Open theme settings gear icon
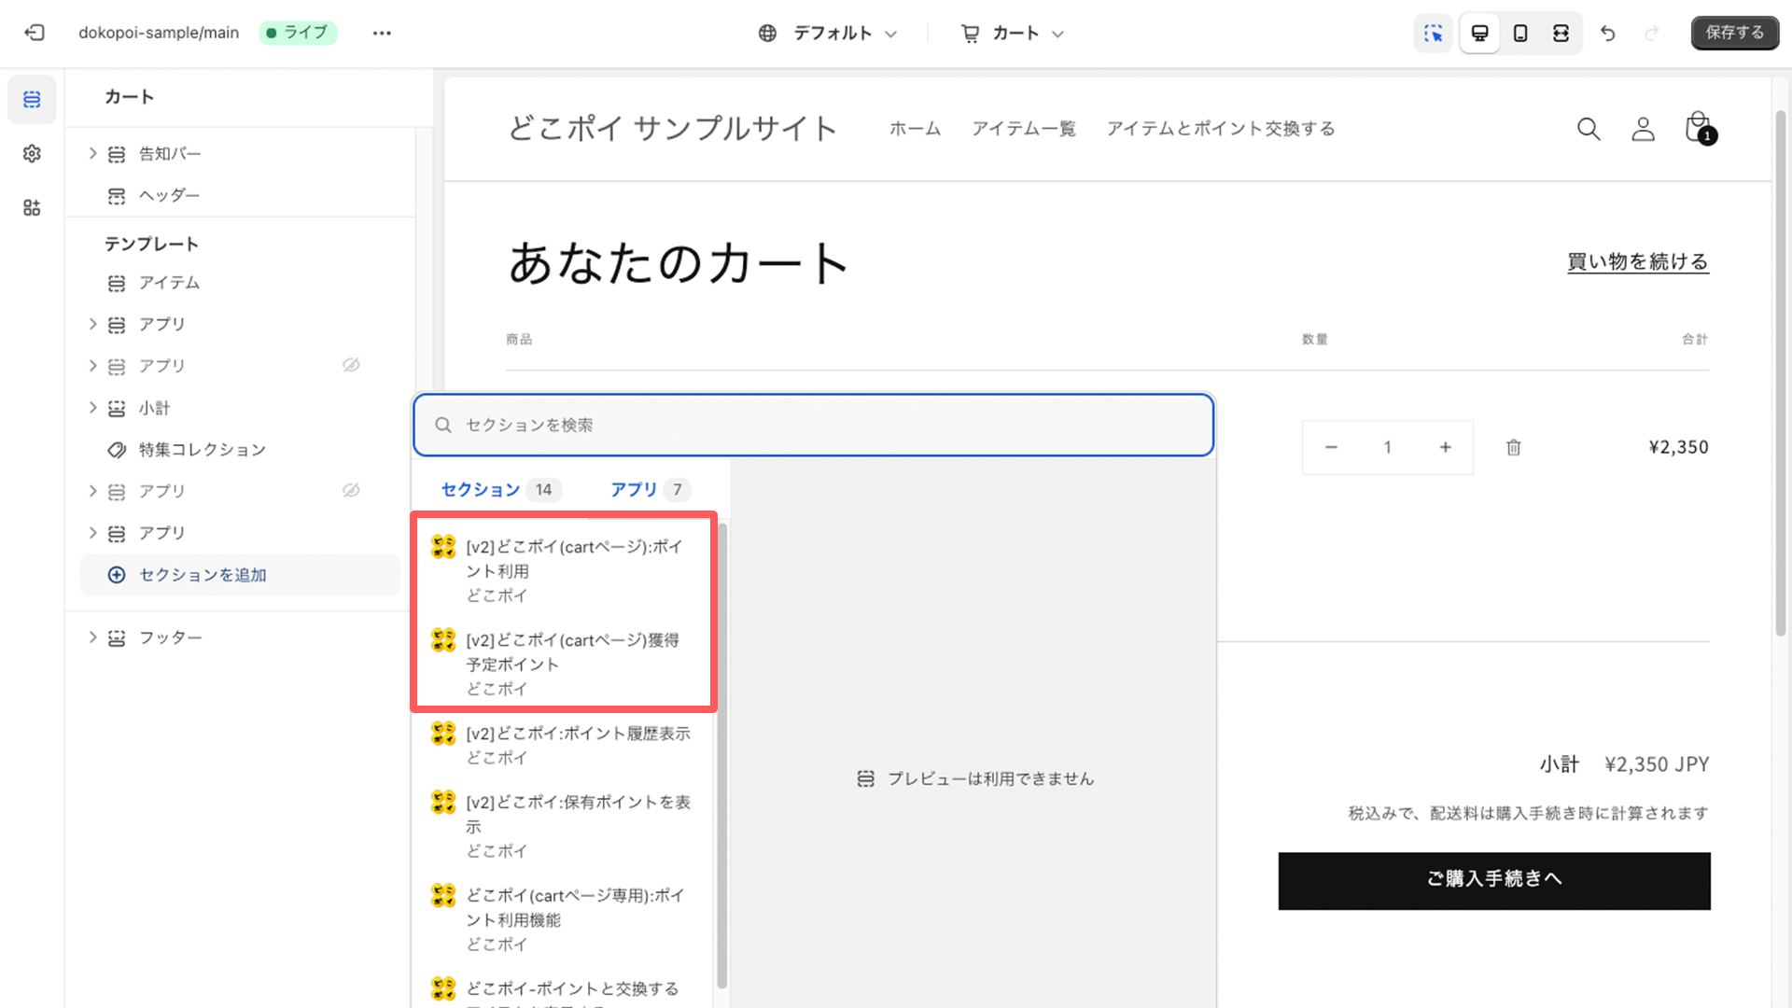This screenshot has width=1792, height=1008. pos(32,153)
